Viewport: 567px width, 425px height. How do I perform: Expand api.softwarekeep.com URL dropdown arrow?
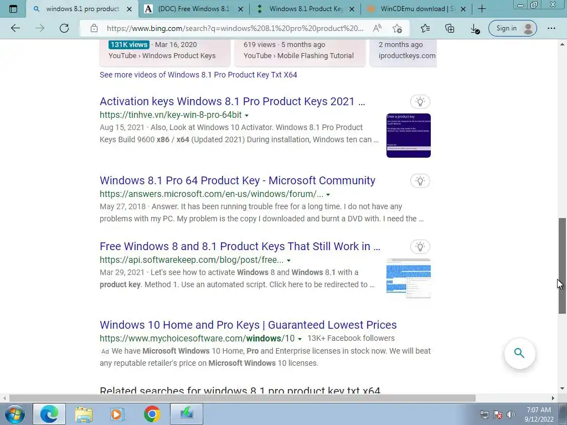pyautogui.click(x=288, y=260)
